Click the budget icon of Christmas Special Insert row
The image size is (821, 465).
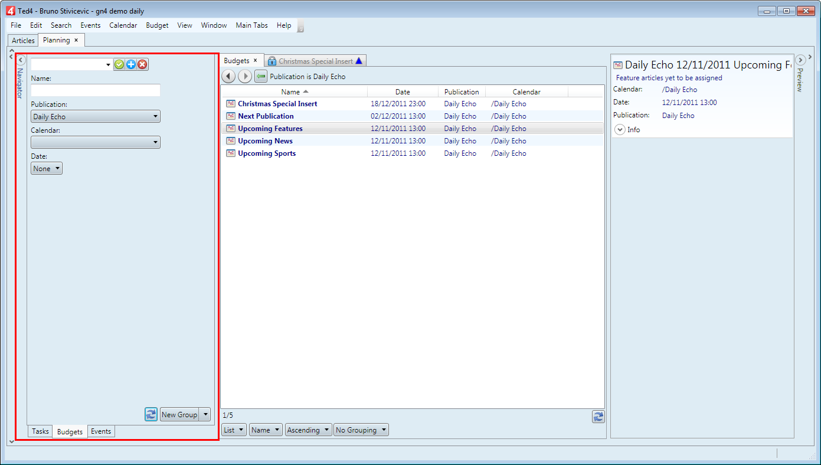pos(231,103)
